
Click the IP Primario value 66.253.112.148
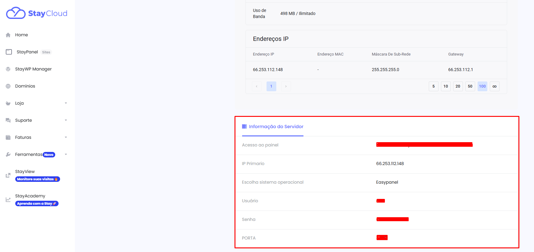pos(390,164)
